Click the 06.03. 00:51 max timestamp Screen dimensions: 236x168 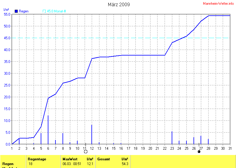click(72, 164)
